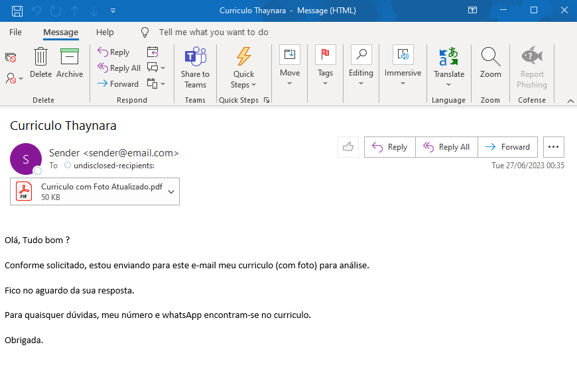Click the Tell me what you want to do box
This screenshot has height=367, width=577.
[214, 32]
